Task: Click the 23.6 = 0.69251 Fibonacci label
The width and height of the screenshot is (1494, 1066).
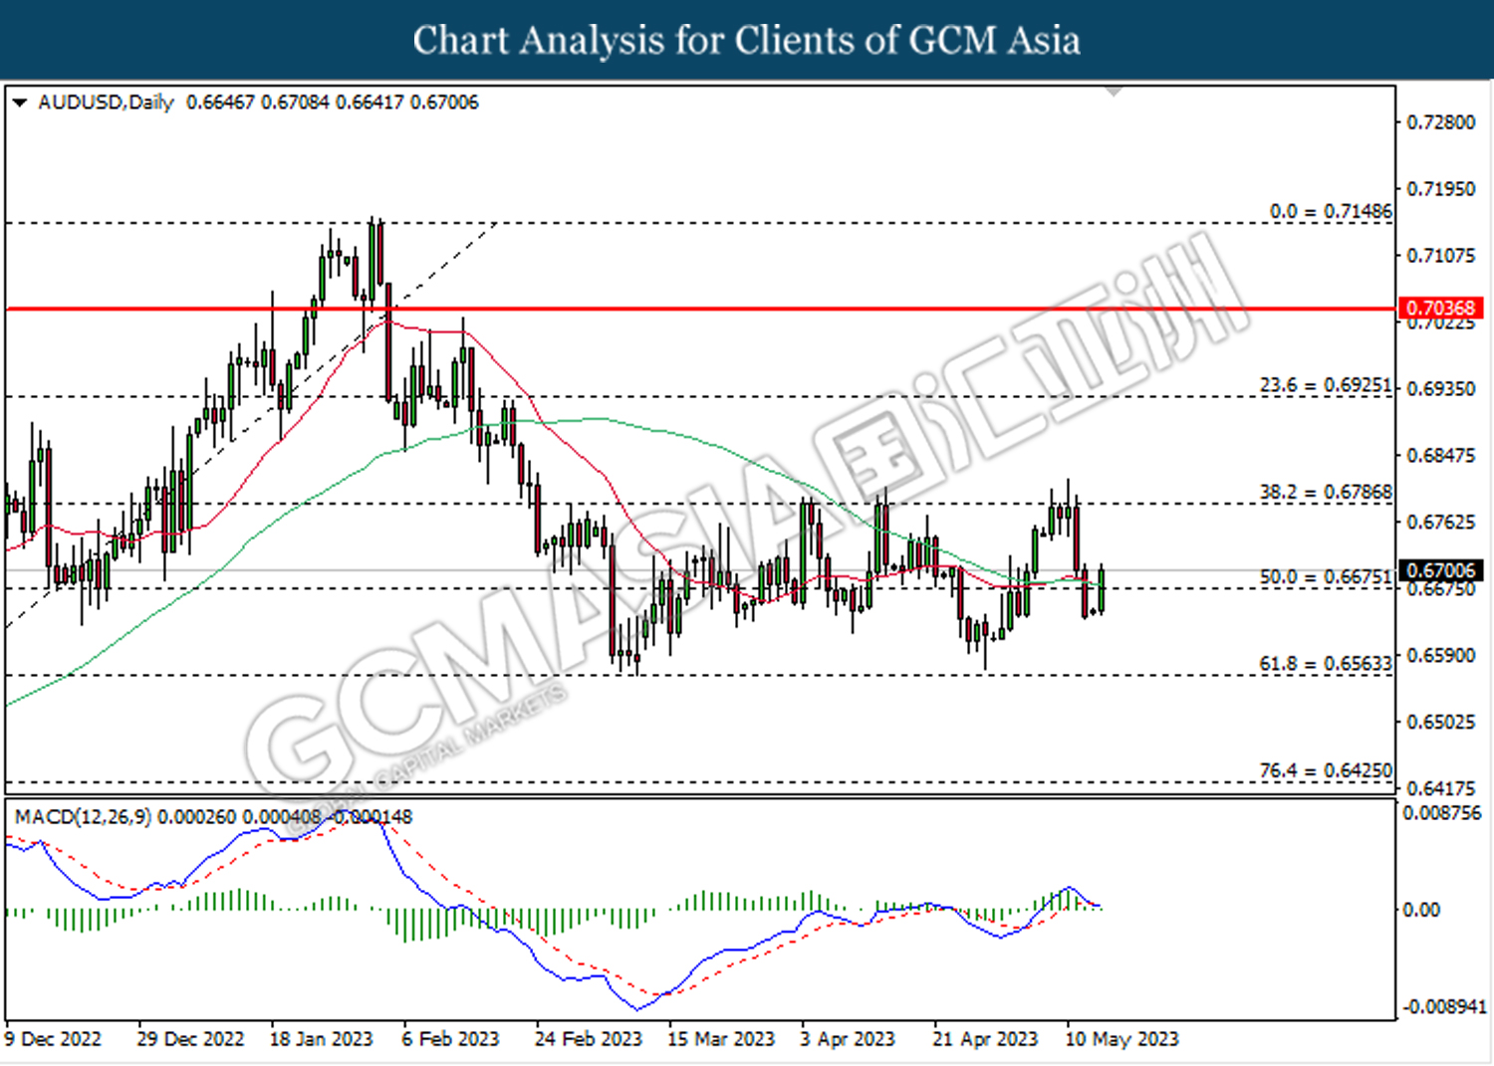Action: click(x=1326, y=385)
